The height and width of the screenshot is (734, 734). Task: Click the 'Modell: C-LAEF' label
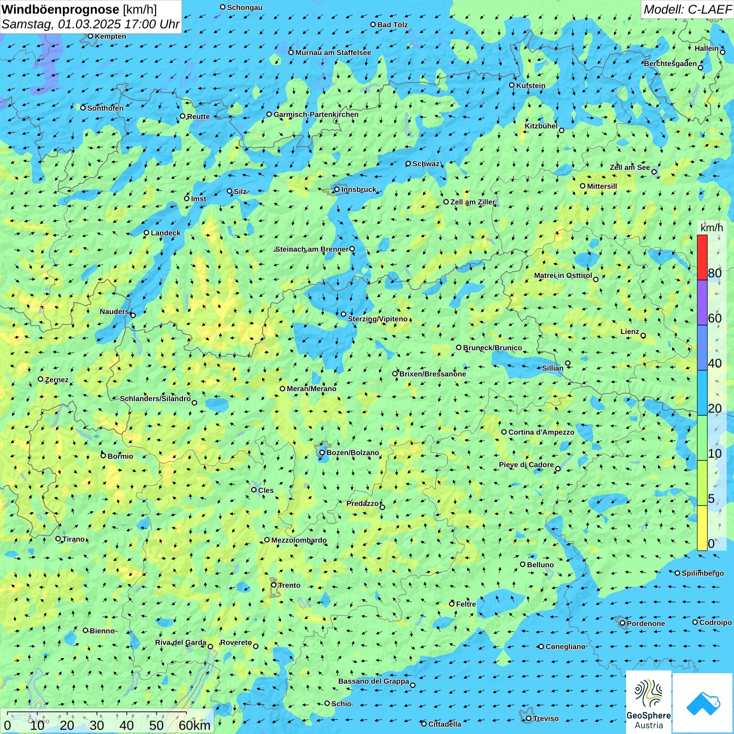point(687,9)
